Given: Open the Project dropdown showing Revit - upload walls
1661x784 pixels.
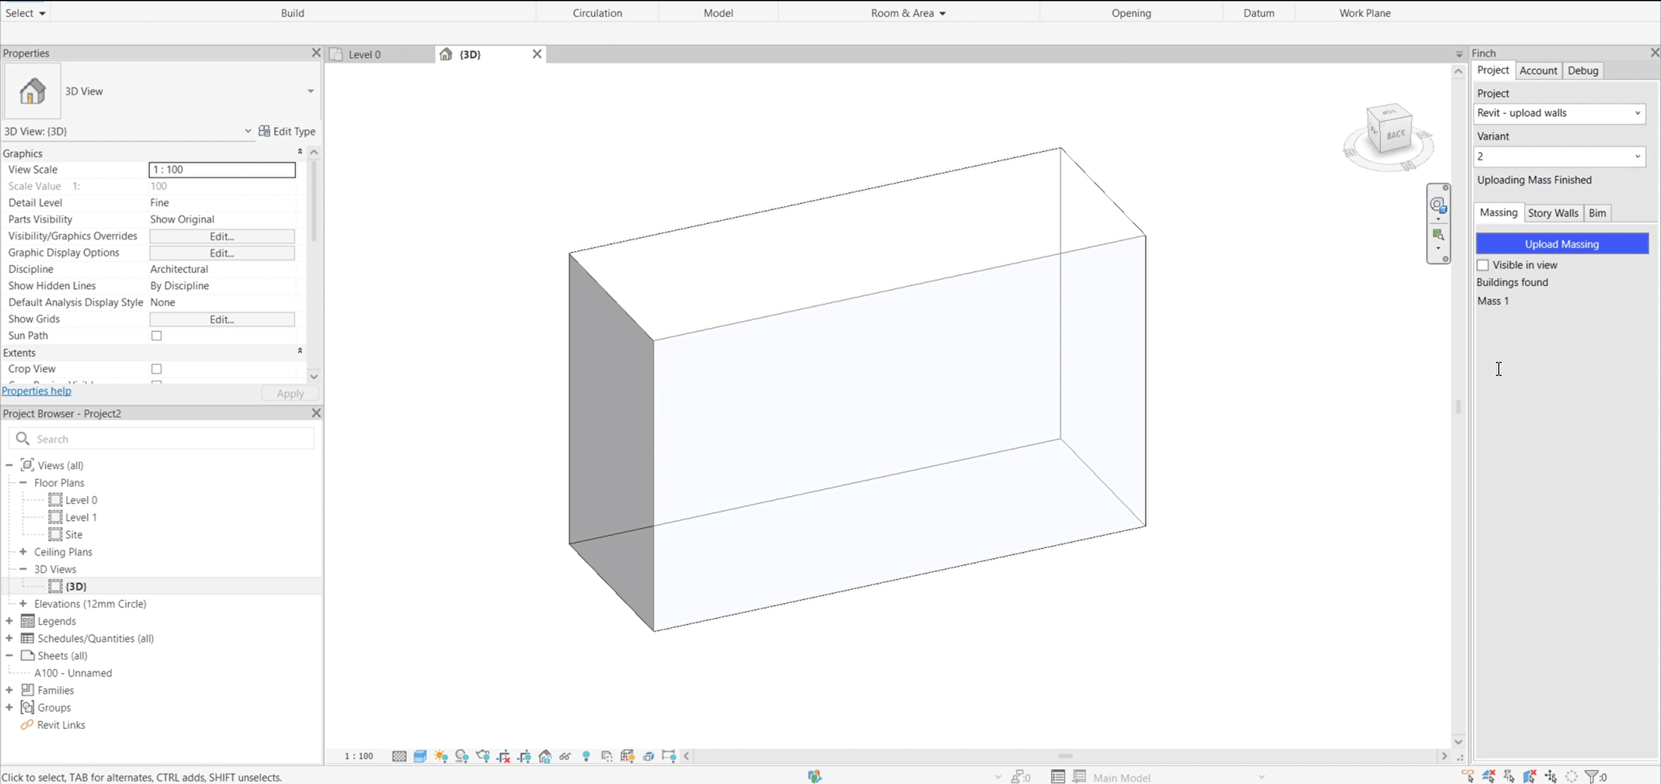Looking at the screenshot, I should point(1559,113).
